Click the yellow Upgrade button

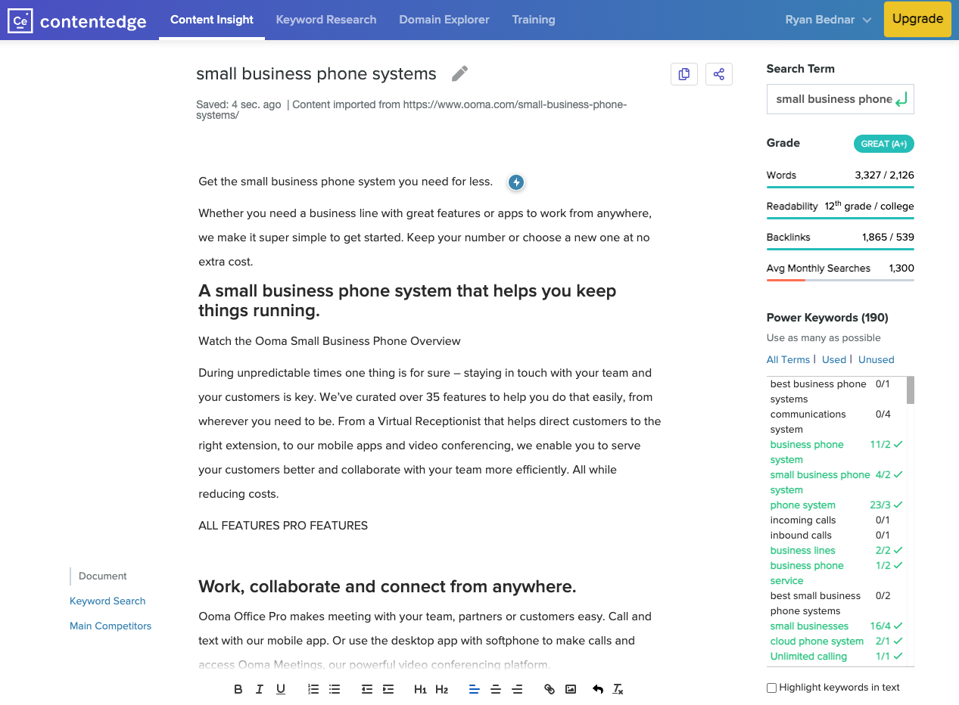point(917,19)
